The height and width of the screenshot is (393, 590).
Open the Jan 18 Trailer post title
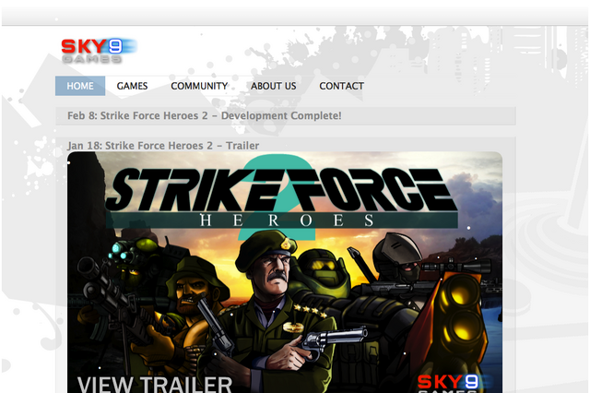click(x=163, y=146)
